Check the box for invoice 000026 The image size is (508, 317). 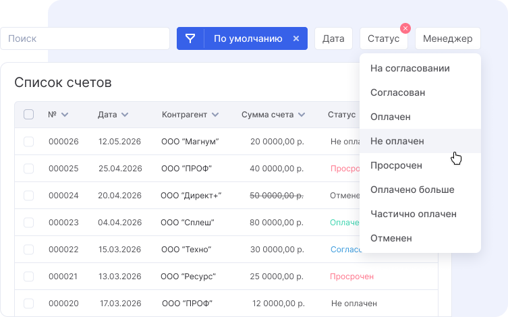pyautogui.click(x=29, y=142)
